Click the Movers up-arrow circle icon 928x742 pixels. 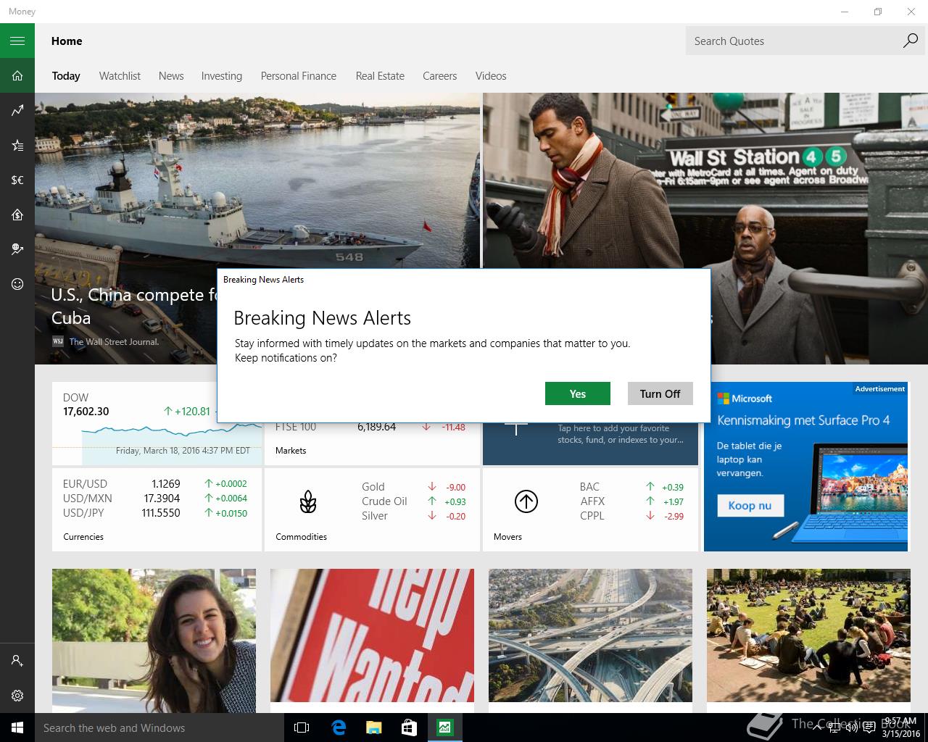point(526,501)
